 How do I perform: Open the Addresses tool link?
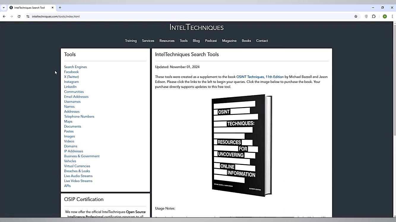(x=72, y=112)
